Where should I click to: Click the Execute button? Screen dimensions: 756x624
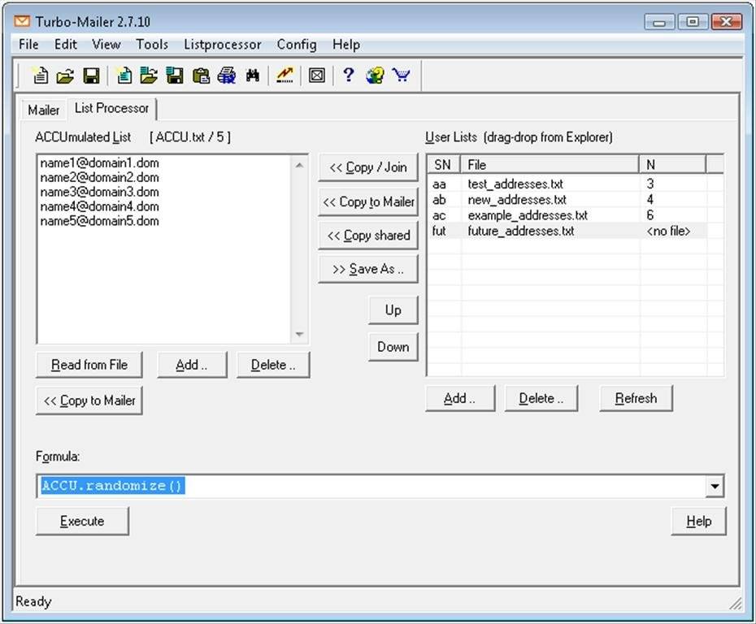click(x=82, y=522)
